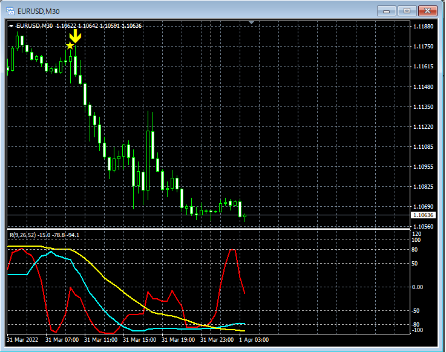Image resolution: width=446 pixels, height=352 pixels.
Task: Click the -100 indicator scale value
Action: [418, 330]
